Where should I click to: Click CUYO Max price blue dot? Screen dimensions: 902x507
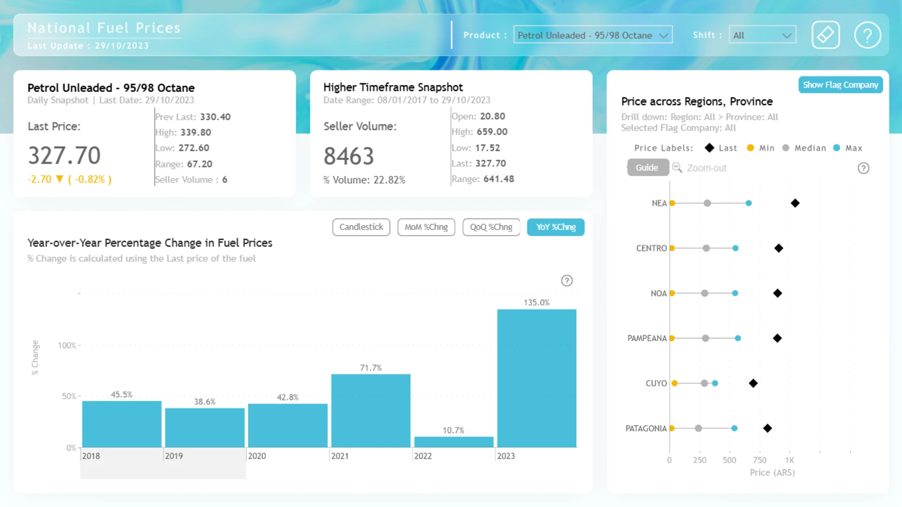click(715, 384)
